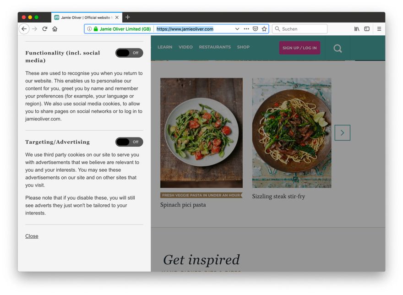Screen dimensions: 403x295
Task: Select the Jamie Oliver browser tab
Action: (87, 17)
